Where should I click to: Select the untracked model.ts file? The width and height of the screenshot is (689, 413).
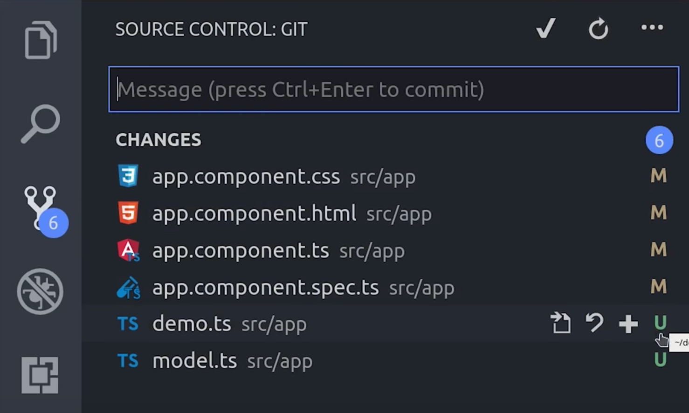click(195, 360)
